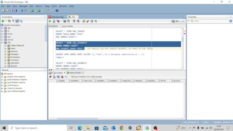Click the BLOCKS column header

click(x=177, y=81)
